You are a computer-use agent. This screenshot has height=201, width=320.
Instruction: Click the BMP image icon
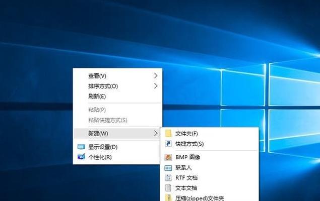(x=168, y=157)
